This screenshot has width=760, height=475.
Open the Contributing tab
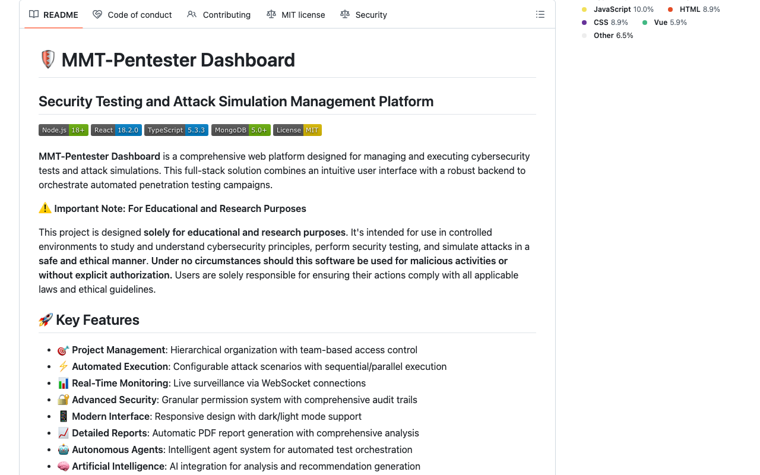click(218, 15)
